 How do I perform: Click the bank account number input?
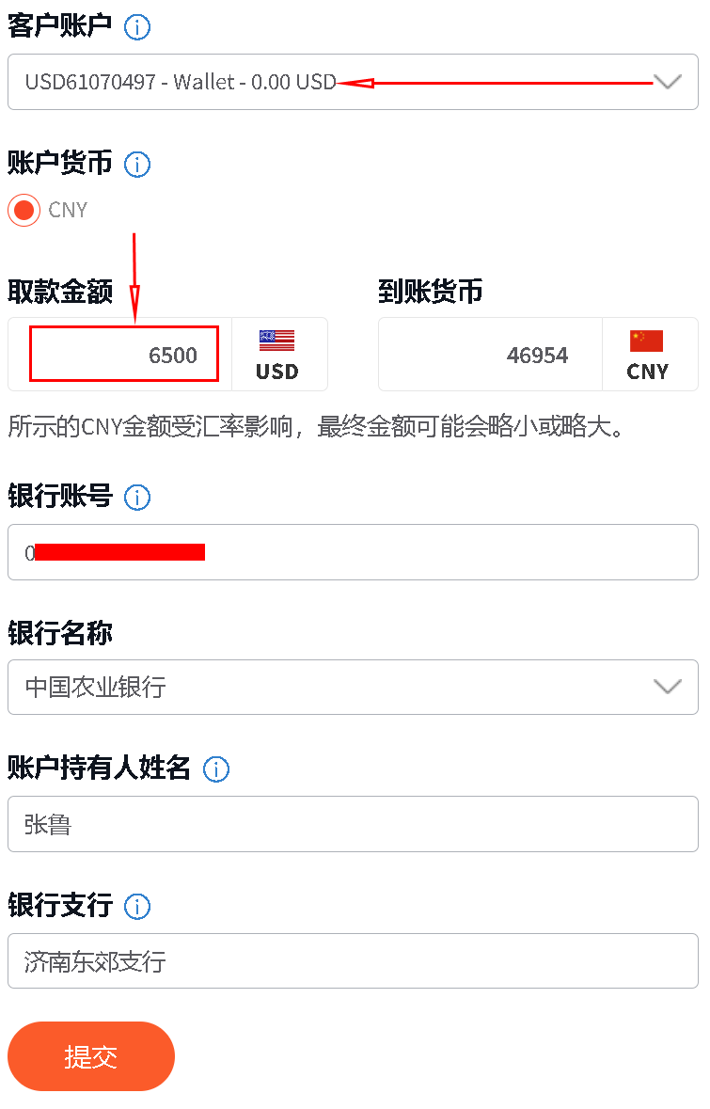353,552
